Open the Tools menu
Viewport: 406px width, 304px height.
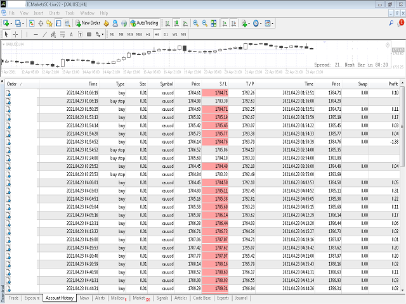pyautogui.click(x=70, y=13)
